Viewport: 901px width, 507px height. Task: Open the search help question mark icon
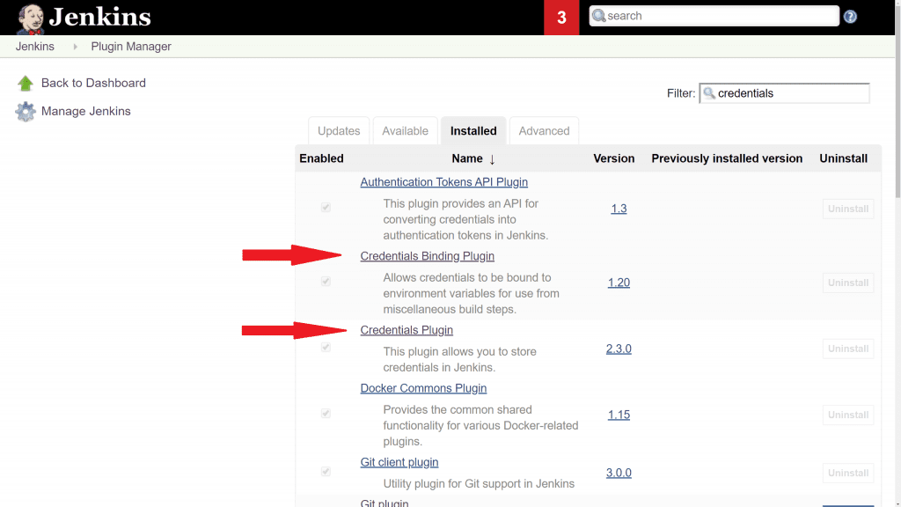[x=850, y=17]
